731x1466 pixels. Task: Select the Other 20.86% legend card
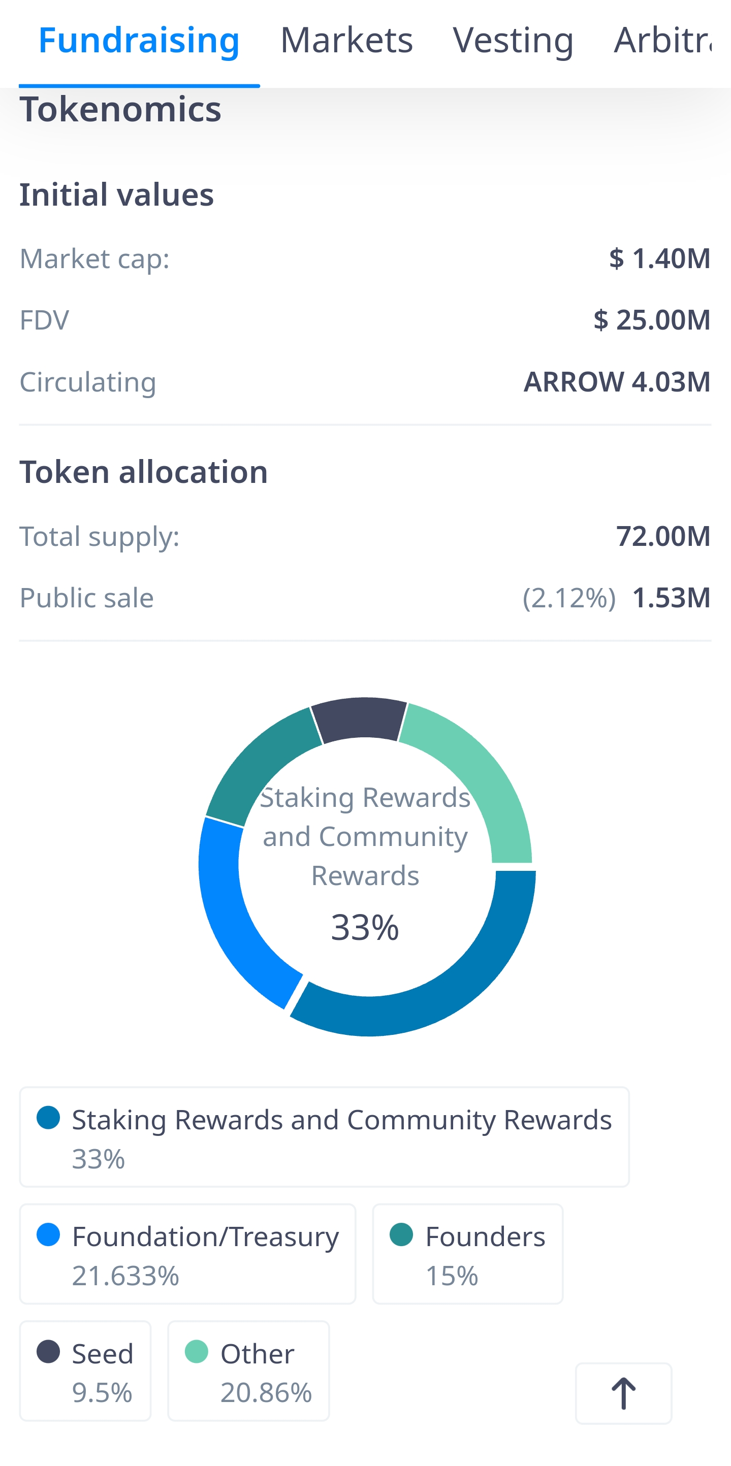click(x=248, y=1371)
